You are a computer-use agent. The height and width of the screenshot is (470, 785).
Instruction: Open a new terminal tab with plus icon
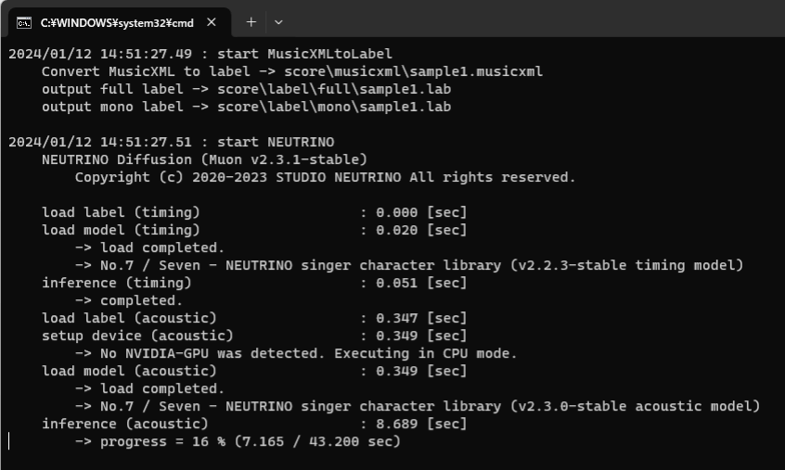coord(251,22)
